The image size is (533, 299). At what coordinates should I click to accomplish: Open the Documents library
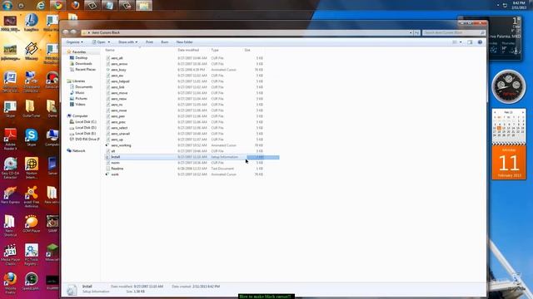83,86
